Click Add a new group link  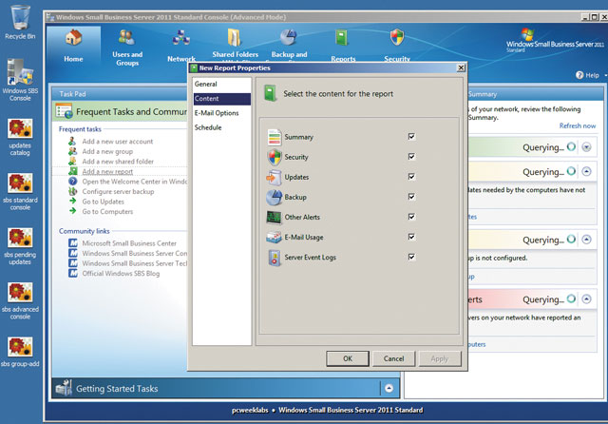(x=107, y=151)
